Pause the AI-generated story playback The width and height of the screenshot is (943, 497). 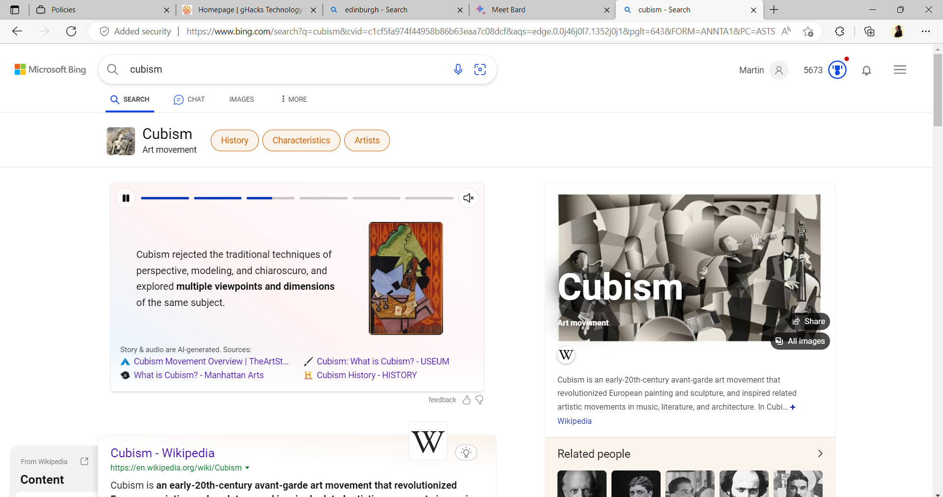pos(126,198)
